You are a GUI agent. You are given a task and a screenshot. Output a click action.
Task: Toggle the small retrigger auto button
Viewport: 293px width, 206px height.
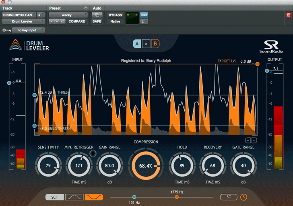(93, 154)
